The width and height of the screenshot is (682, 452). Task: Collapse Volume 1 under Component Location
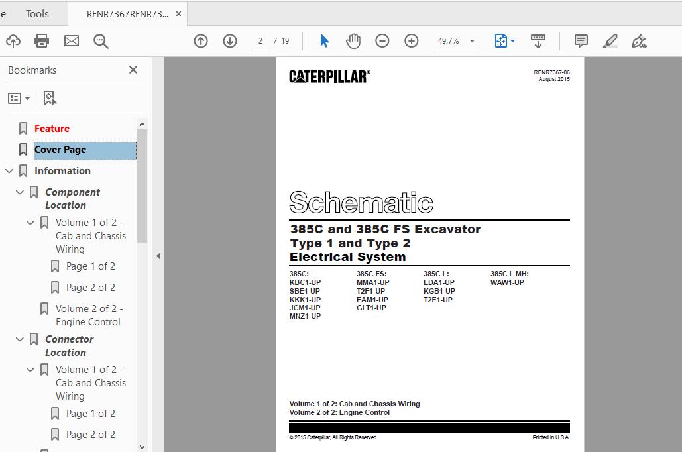(30, 223)
